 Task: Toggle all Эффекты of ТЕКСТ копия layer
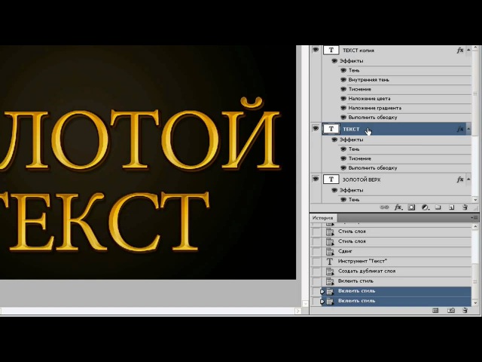pos(334,61)
